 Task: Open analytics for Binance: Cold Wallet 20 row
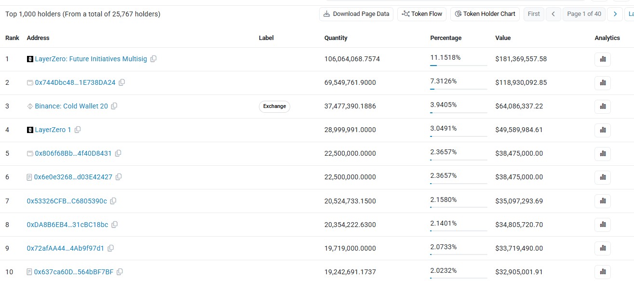(603, 107)
